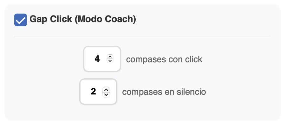
Task: Increase compases en silencio with up arrow
Action: click(106, 90)
